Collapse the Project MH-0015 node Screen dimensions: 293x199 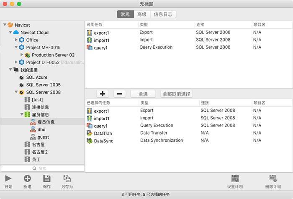[16, 47]
